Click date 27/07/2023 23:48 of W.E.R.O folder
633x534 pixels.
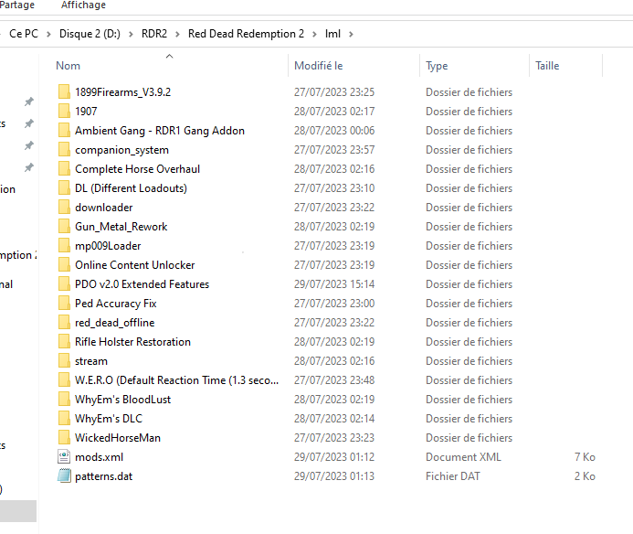pyautogui.click(x=334, y=380)
